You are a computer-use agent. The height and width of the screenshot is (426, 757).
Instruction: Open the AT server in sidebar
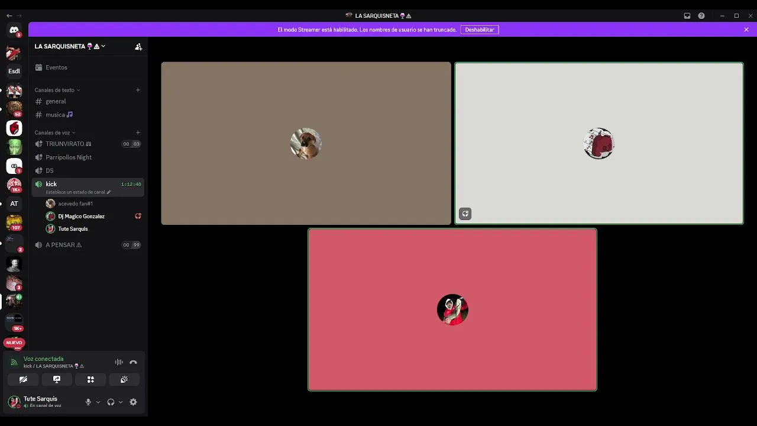click(14, 204)
